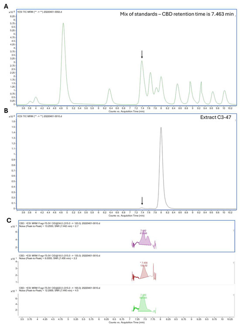Select the tallest peak near 4.9 minutes in panel A
The height and width of the screenshot is (328, 240).
[63, 63]
